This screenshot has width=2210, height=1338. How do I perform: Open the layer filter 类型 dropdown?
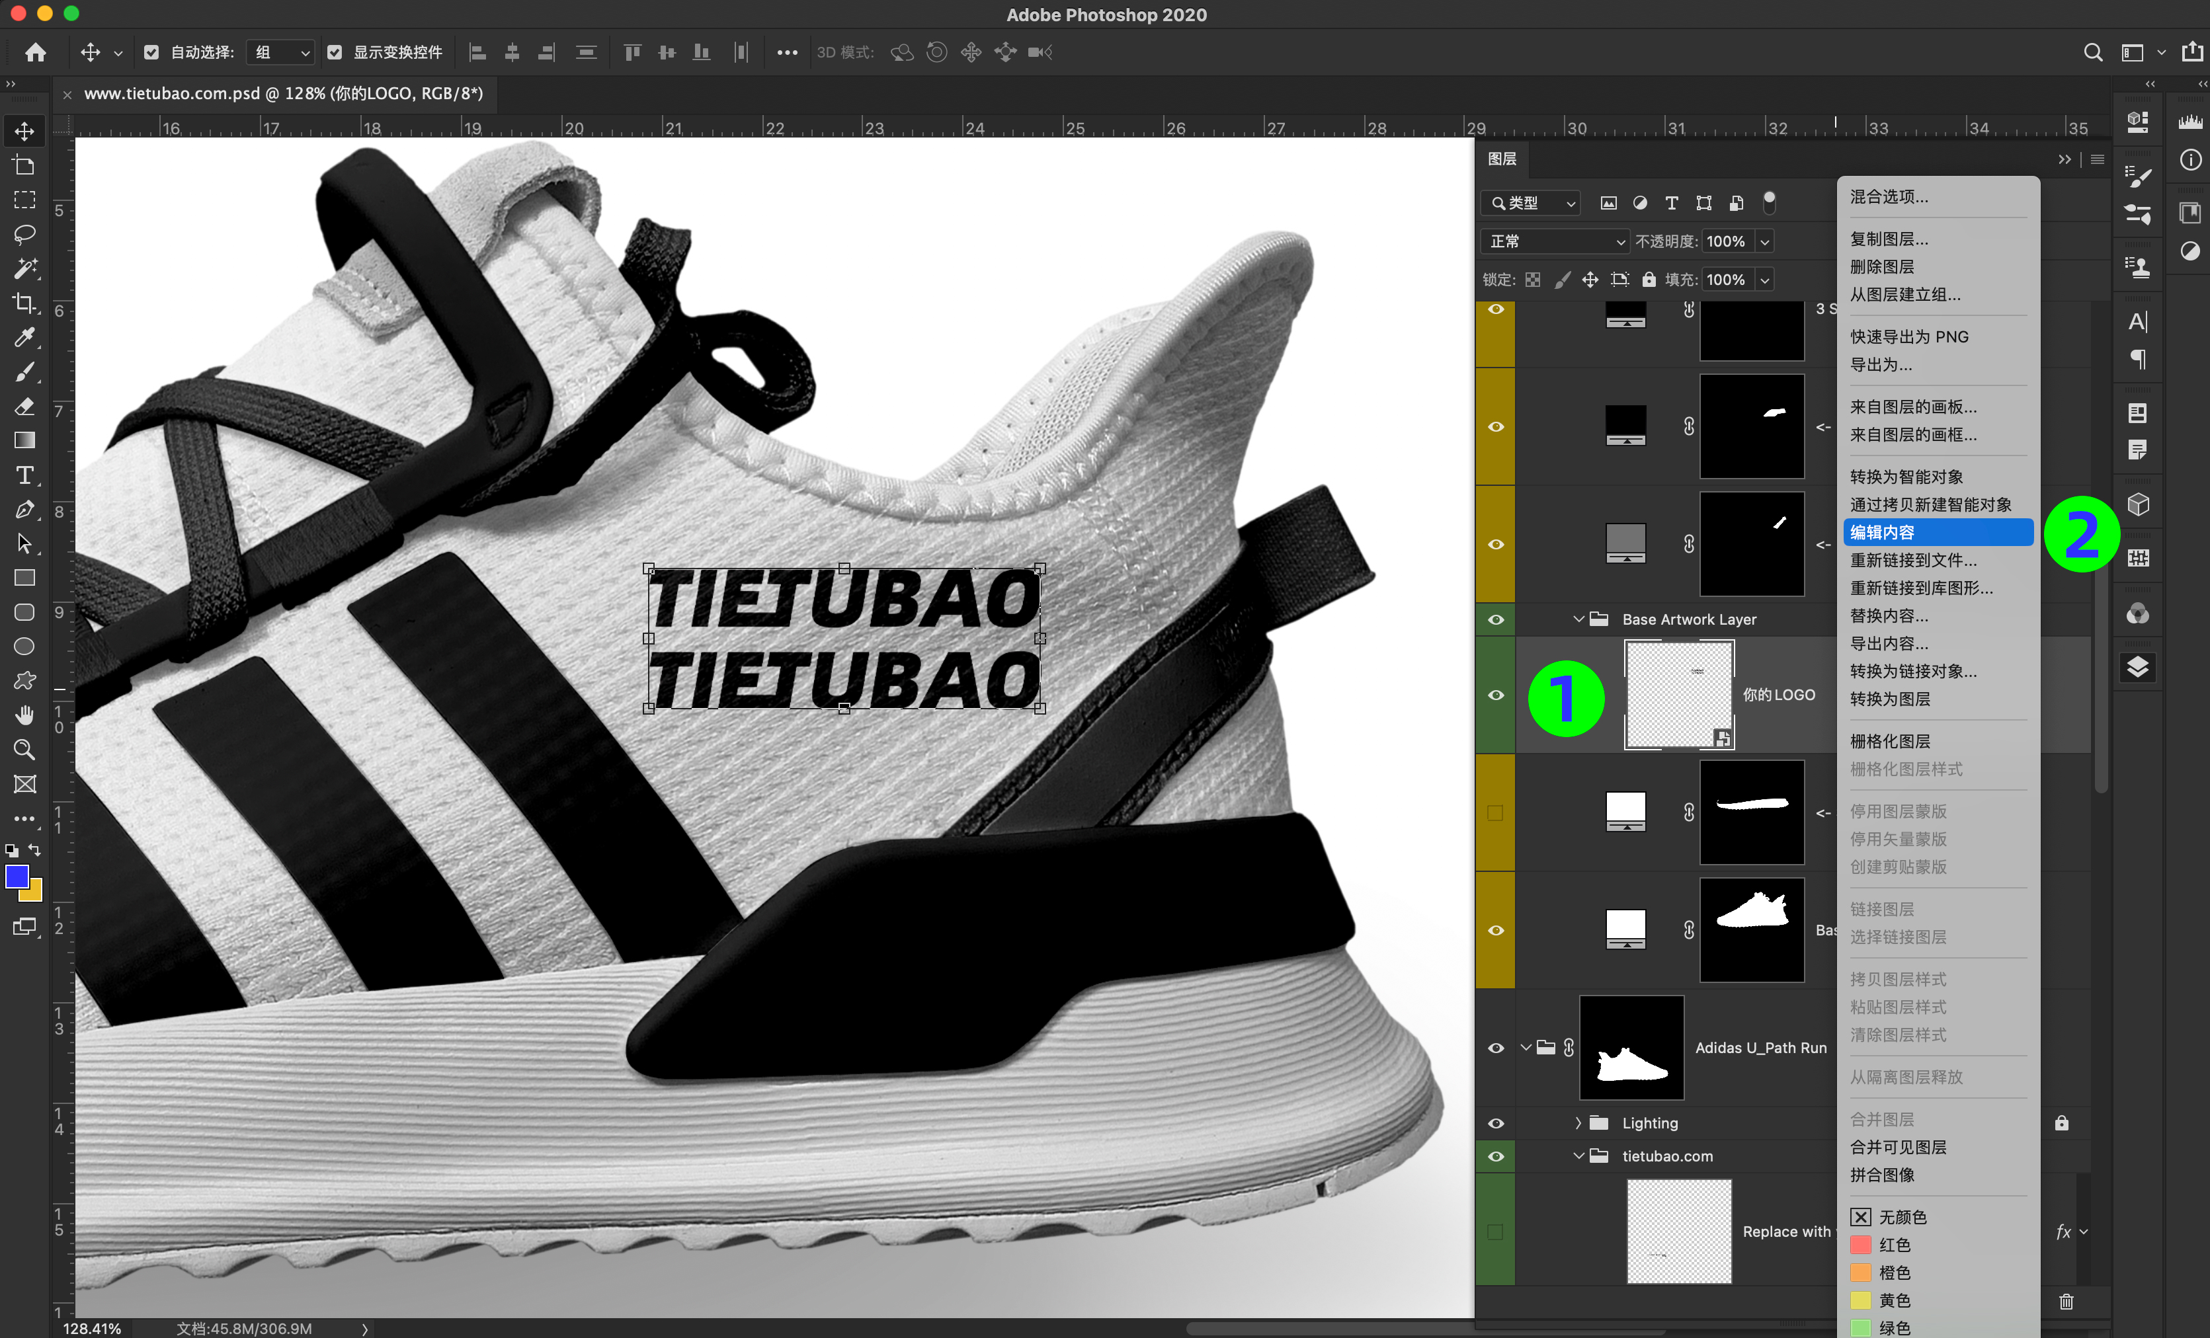pyautogui.click(x=1530, y=203)
